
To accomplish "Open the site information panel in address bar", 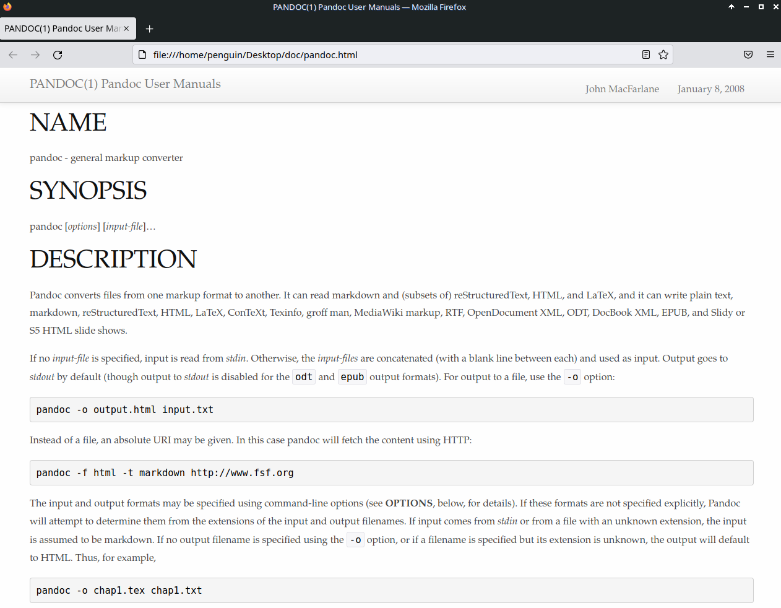I will [142, 54].
